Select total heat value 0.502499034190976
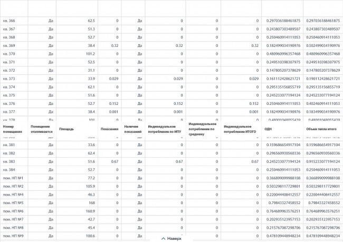Image resolution: width=343 pixels, height=242 pixels. tap(323, 46)
